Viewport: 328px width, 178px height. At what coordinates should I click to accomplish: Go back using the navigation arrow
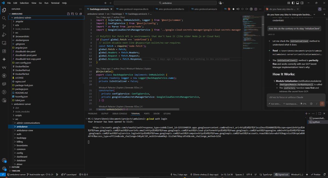[106, 3]
